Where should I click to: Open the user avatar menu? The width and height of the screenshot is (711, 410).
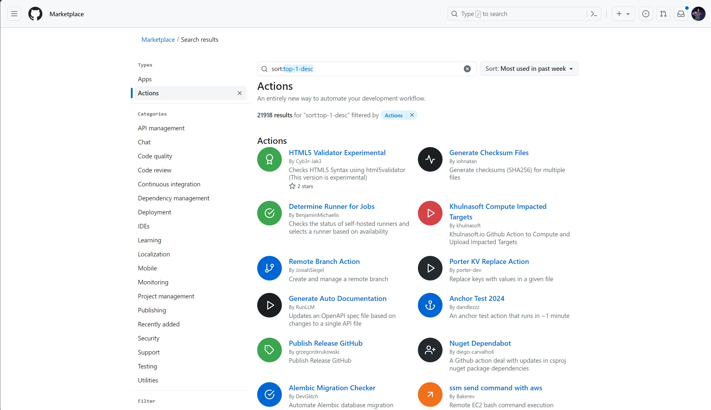[698, 14]
